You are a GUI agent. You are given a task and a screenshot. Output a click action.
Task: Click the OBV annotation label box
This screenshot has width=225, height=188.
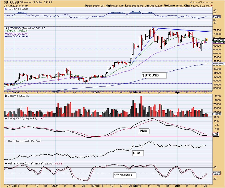click(x=138, y=153)
